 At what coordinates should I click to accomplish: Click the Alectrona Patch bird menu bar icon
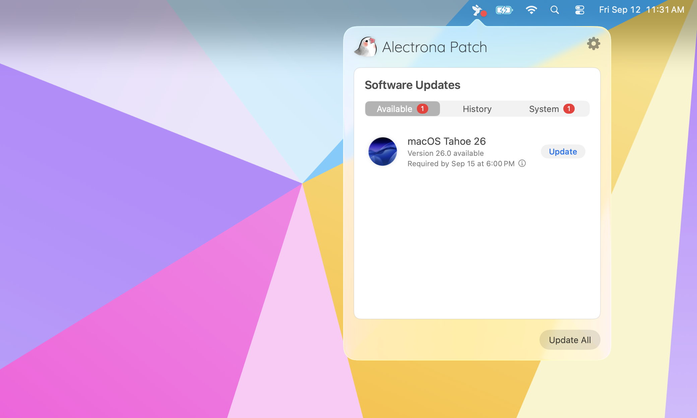point(479,10)
